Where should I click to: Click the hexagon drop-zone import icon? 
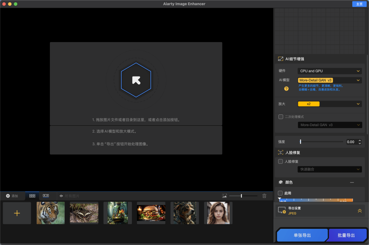[x=136, y=80]
